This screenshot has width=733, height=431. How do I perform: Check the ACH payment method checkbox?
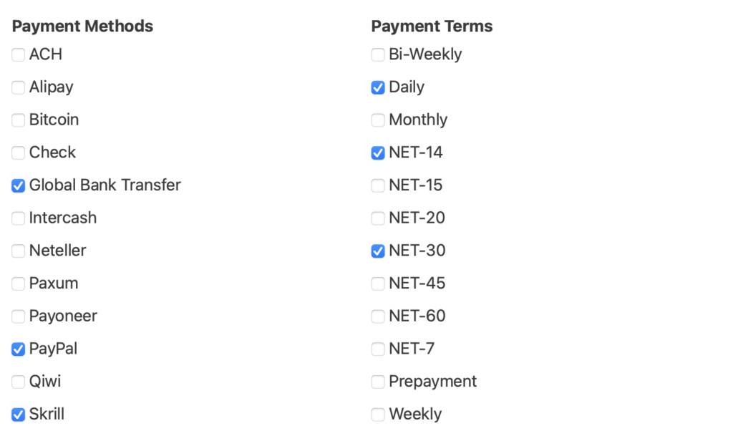coord(19,55)
